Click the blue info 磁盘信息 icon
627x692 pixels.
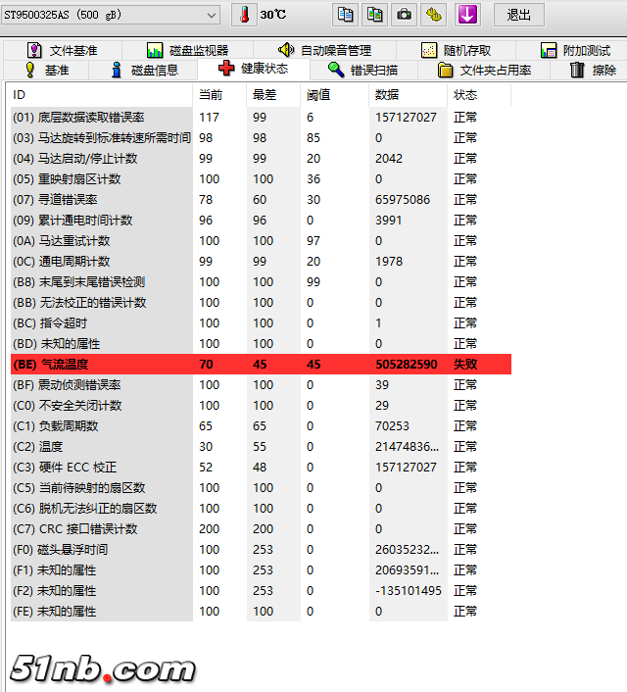click(x=117, y=70)
